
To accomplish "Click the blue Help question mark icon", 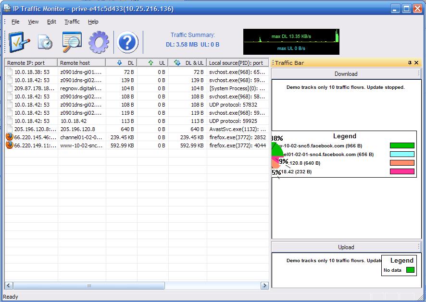I will [x=127, y=42].
